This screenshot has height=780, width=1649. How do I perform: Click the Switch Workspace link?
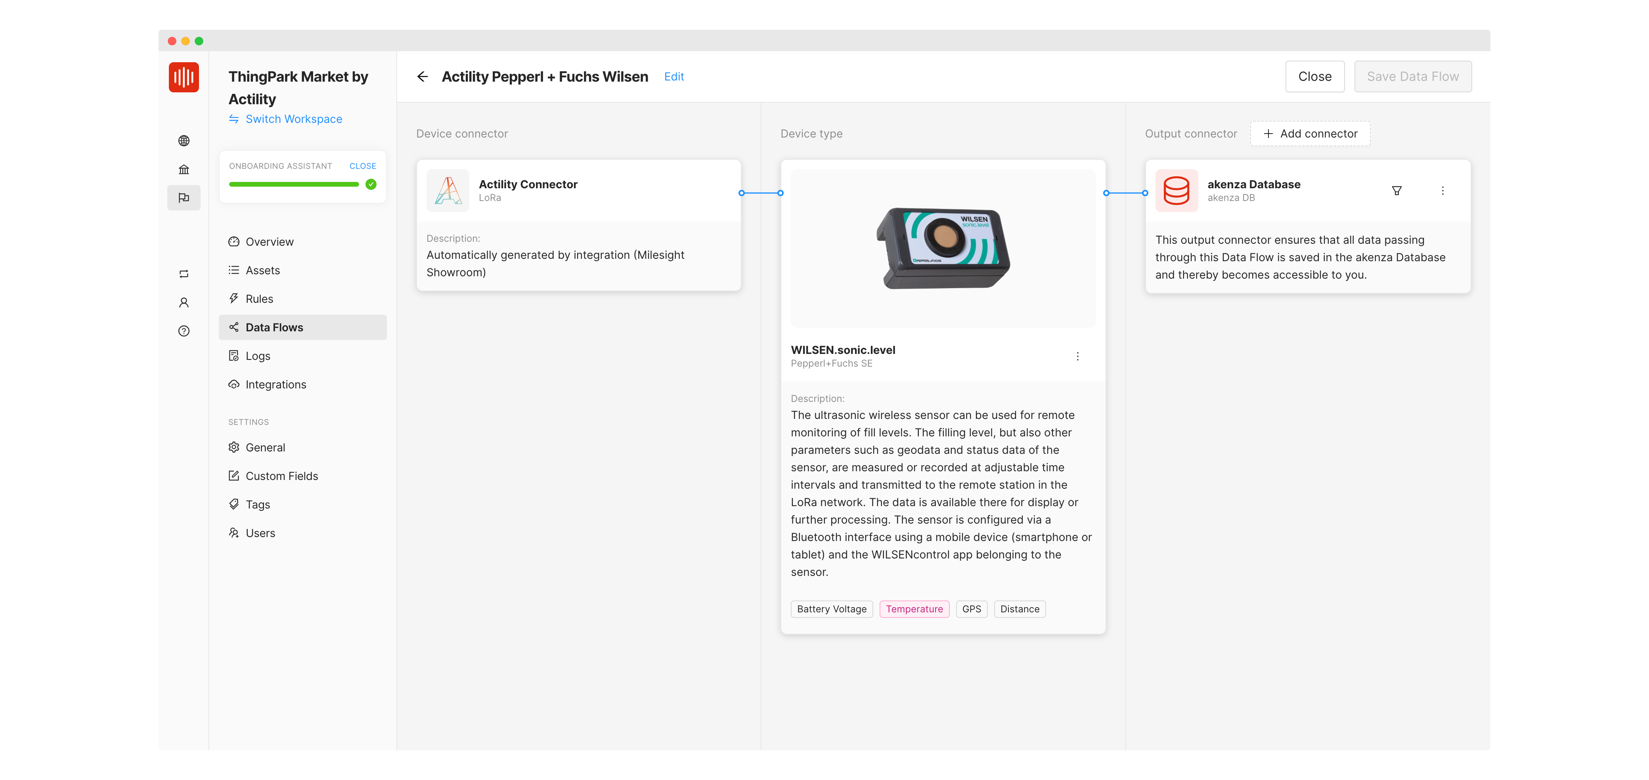(294, 119)
